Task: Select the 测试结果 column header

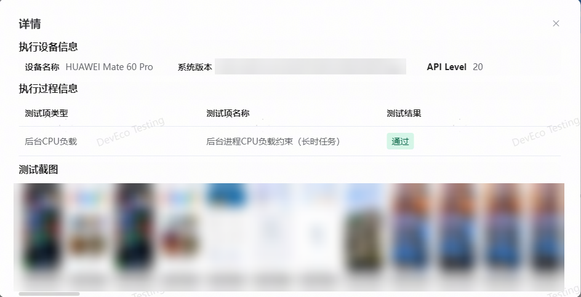Action: 404,113
